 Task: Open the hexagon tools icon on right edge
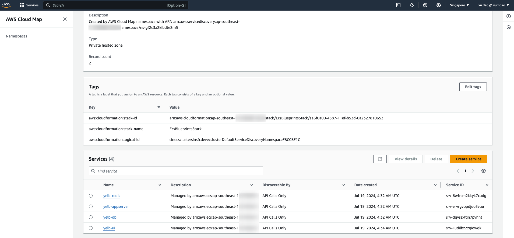pos(509,27)
